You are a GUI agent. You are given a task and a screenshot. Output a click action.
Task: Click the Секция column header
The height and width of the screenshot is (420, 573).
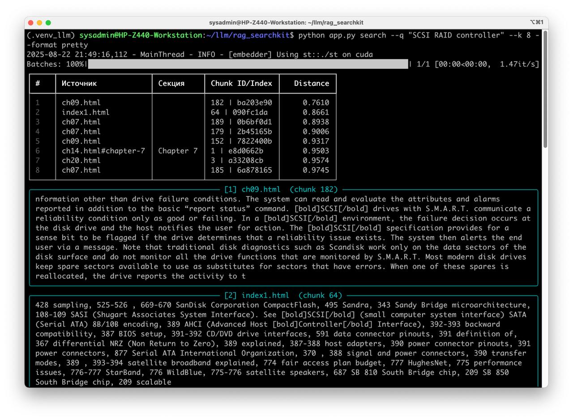[171, 83]
